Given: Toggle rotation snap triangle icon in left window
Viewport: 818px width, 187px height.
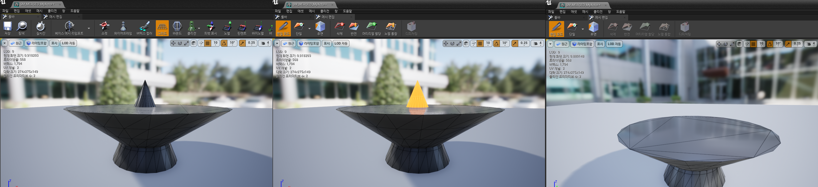Looking at the screenshot, I should [x=224, y=43].
